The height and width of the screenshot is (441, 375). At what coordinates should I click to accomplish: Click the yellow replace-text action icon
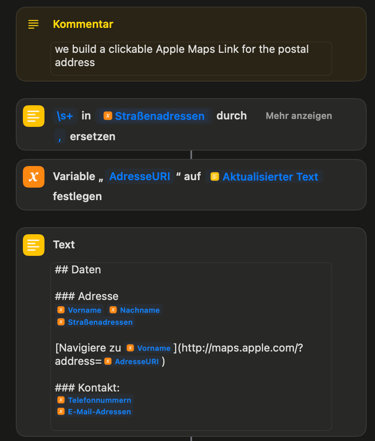point(34,116)
